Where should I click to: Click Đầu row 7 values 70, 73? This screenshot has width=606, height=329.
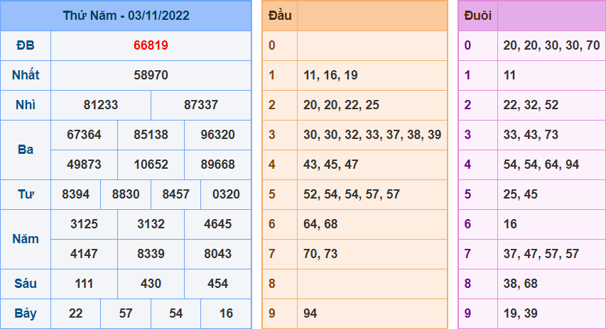point(320,253)
